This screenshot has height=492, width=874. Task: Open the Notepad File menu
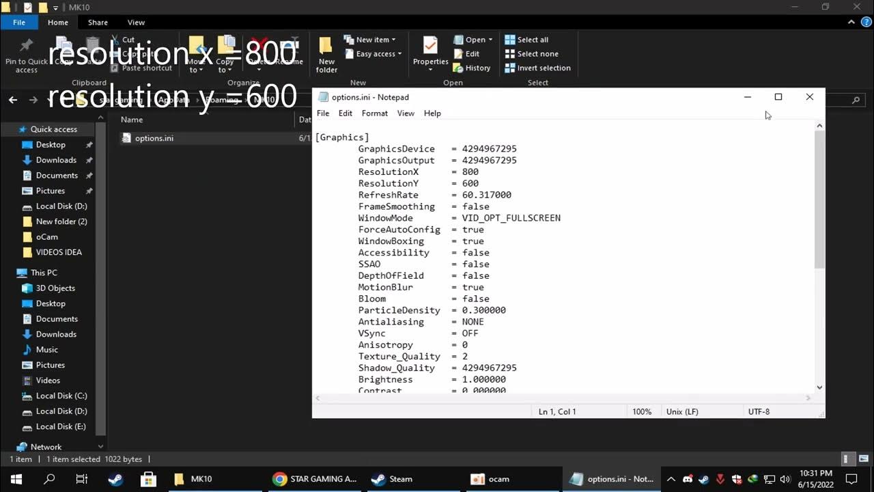tap(323, 113)
